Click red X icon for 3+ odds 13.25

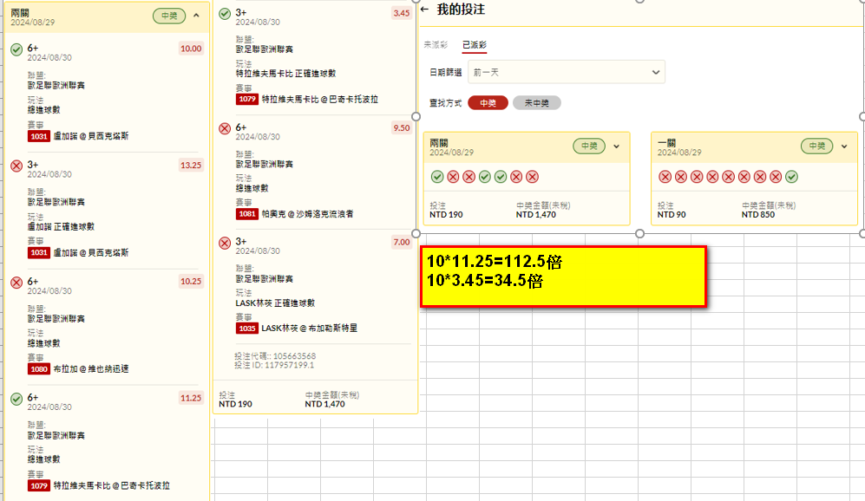click(16, 166)
